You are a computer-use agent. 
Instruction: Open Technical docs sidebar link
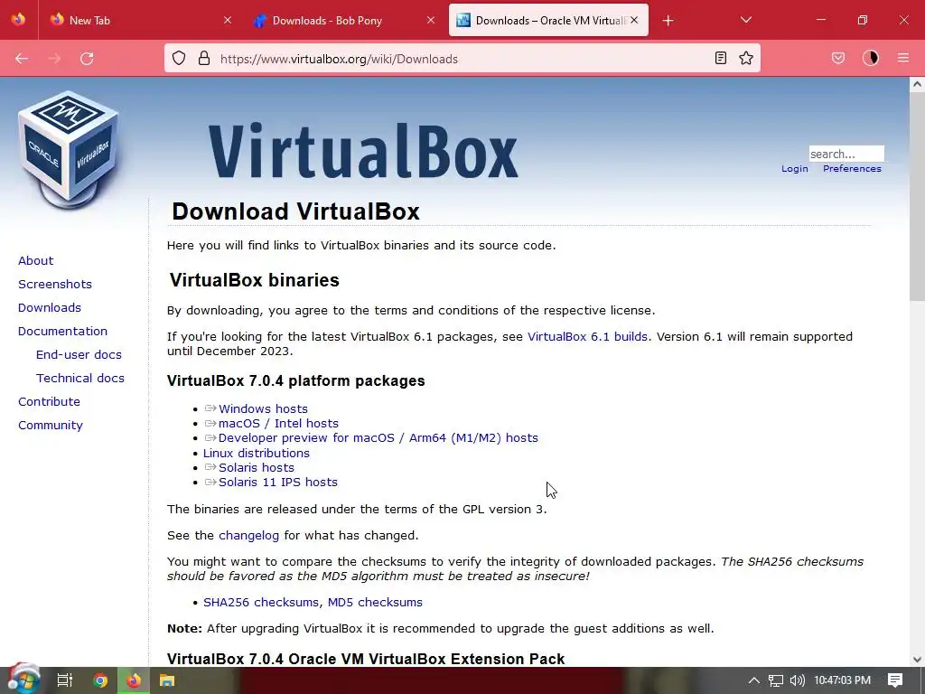pos(80,379)
